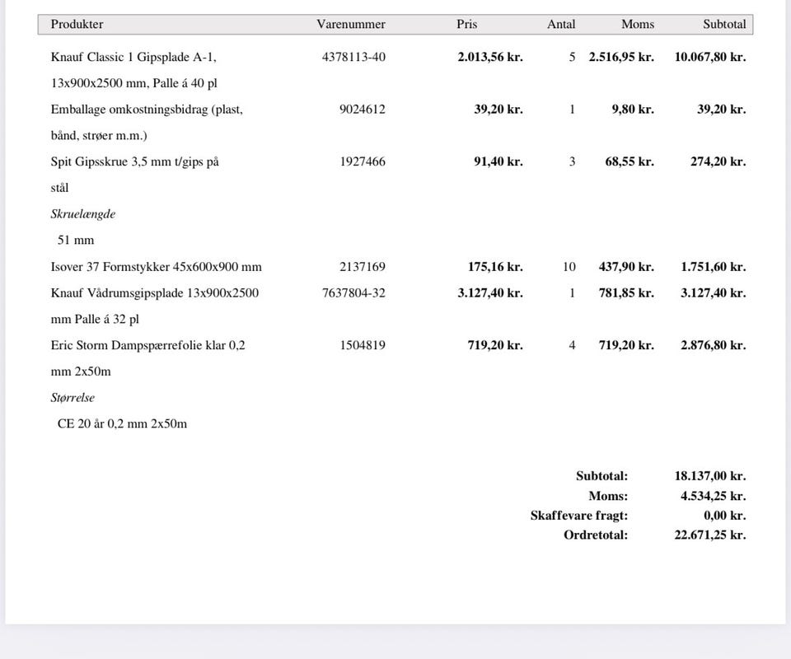Click the Moms column header
The image size is (791, 659).
click(x=638, y=24)
